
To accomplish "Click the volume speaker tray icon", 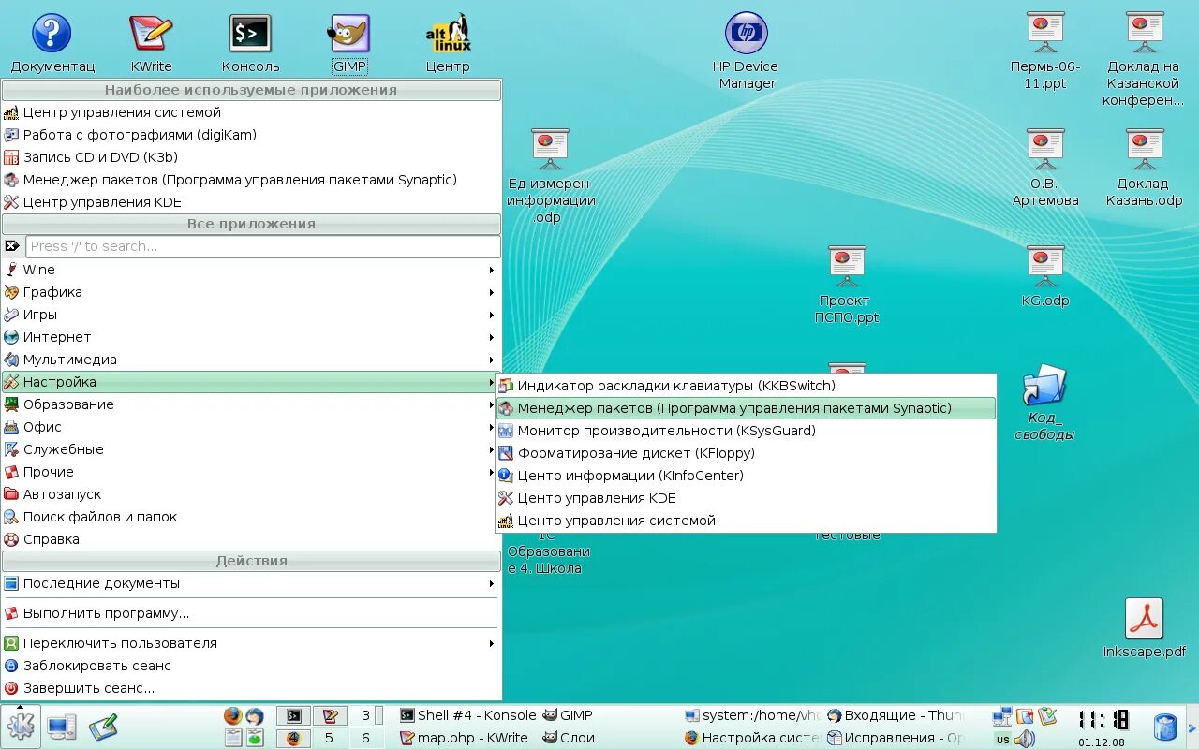I will [1025, 739].
